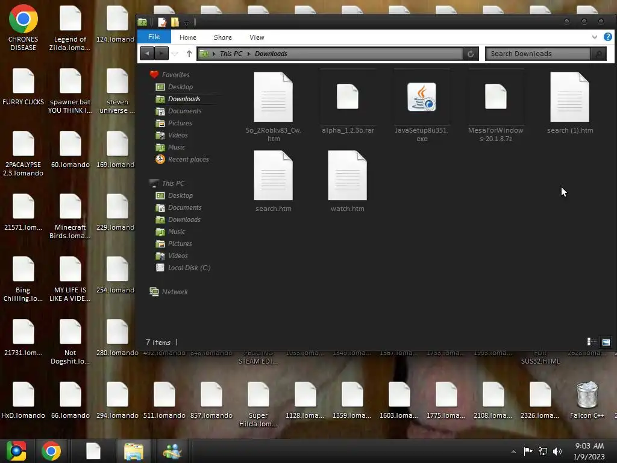Select Videos under Favorites
Screen dimensions: 617x463
pyautogui.click(x=172, y=136)
